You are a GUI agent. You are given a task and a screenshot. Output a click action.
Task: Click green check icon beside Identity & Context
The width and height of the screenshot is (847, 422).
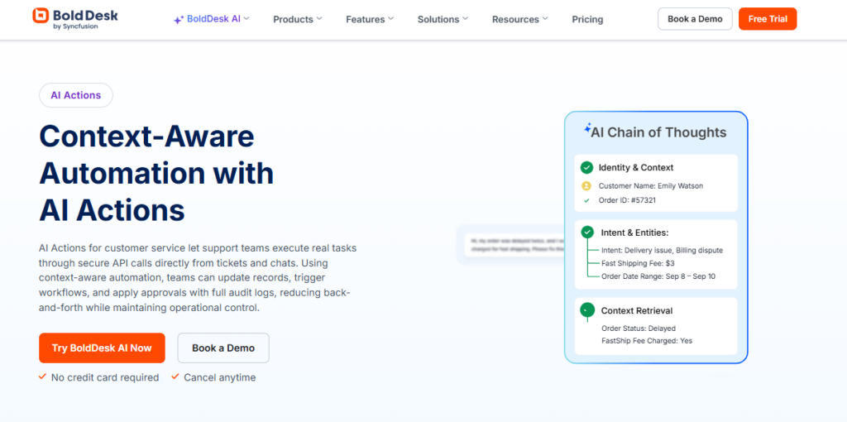pyautogui.click(x=586, y=167)
